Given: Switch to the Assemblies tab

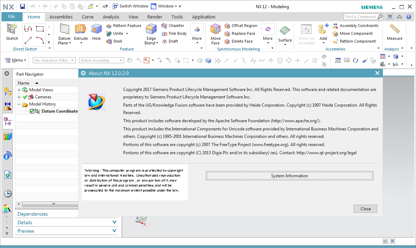Looking at the screenshot, I should (x=61, y=17).
